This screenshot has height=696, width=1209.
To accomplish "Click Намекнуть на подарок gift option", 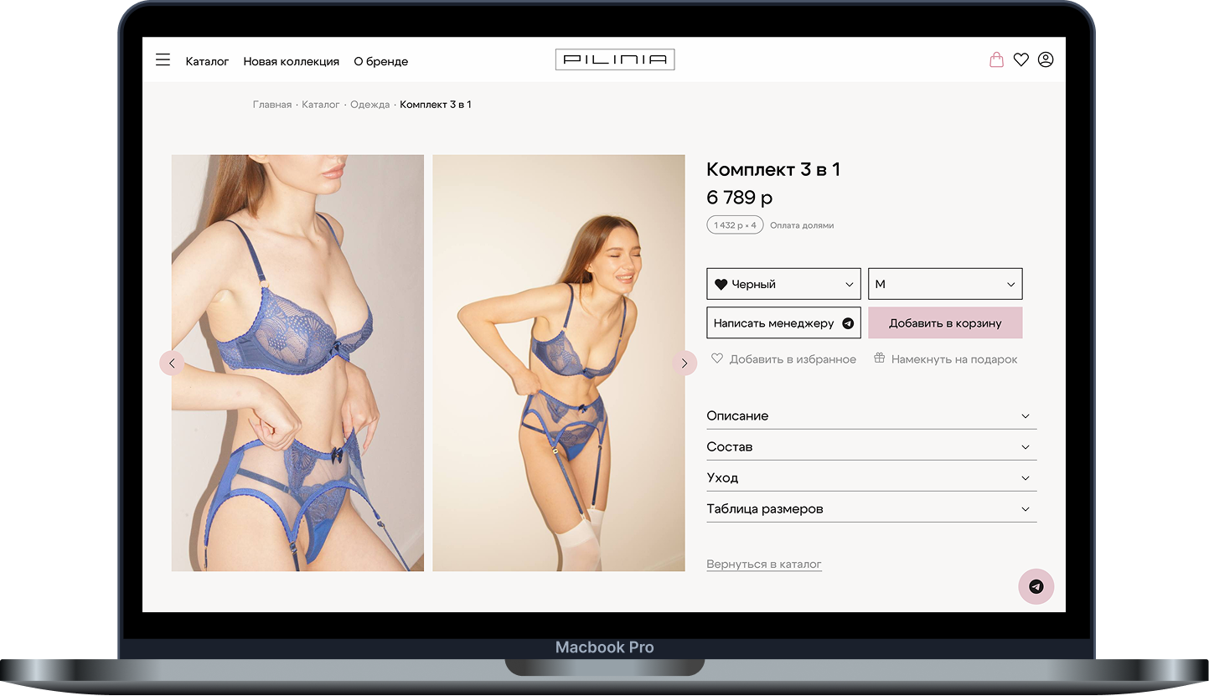I will (945, 358).
